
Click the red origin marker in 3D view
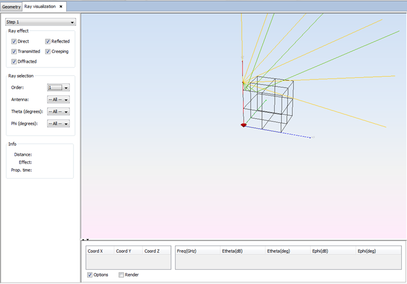click(x=244, y=124)
